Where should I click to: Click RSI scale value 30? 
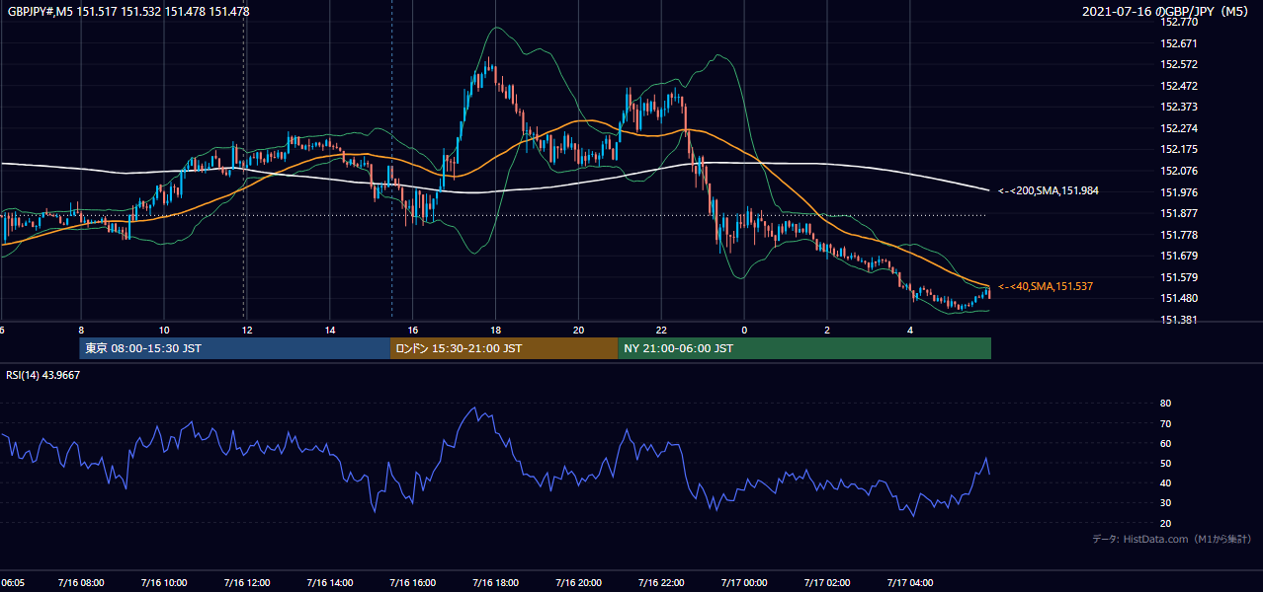pyautogui.click(x=1166, y=503)
